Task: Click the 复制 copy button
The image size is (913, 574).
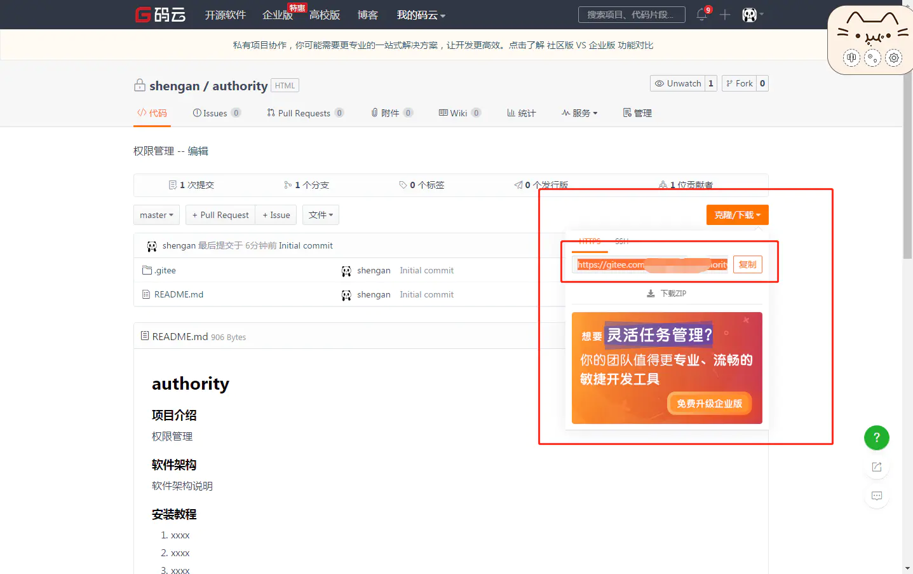Action: click(x=748, y=264)
